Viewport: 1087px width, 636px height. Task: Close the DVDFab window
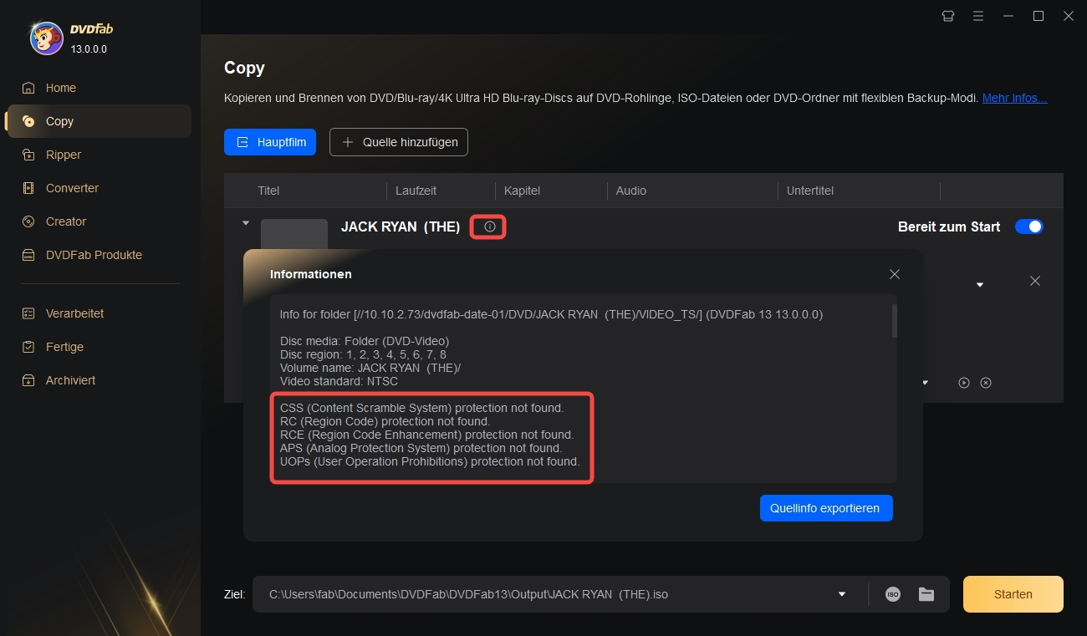click(x=1068, y=16)
